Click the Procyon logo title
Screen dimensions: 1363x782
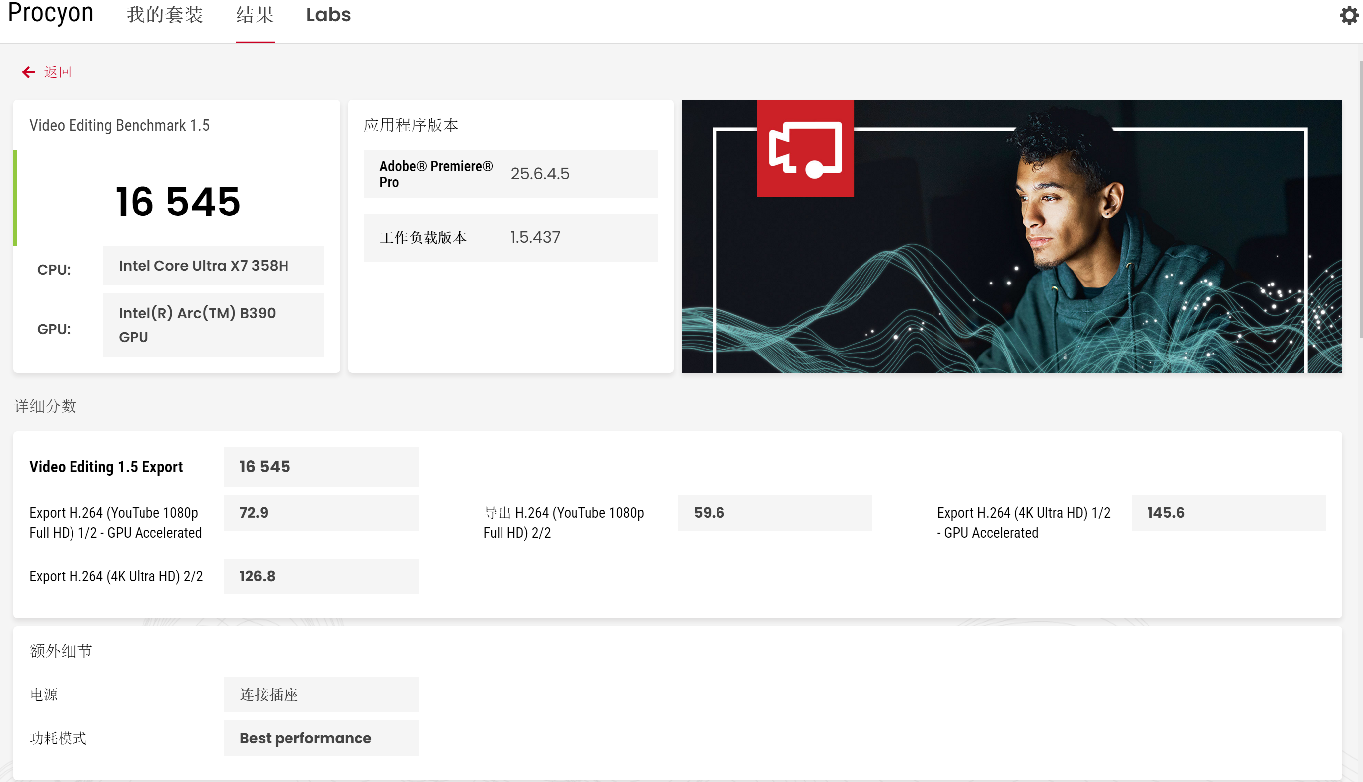(x=51, y=14)
